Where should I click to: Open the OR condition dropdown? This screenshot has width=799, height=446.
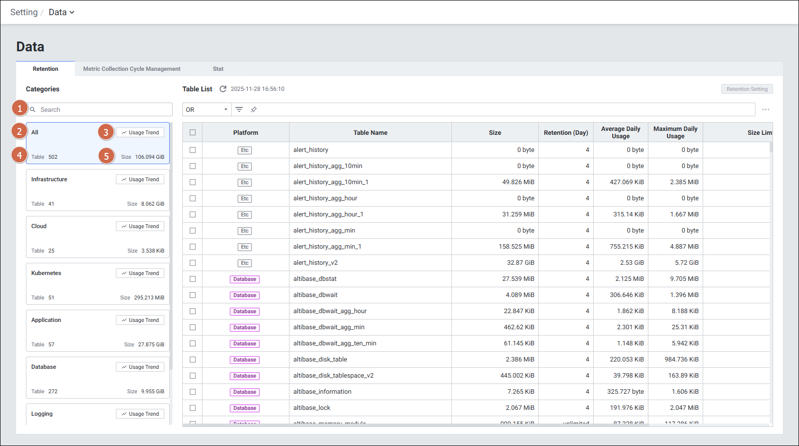(206, 109)
